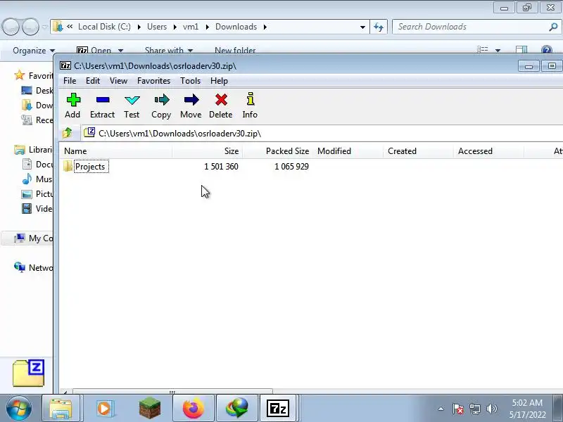Click the Projects size value 1 501 360
This screenshot has height=422, width=563.
tap(221, 167)
